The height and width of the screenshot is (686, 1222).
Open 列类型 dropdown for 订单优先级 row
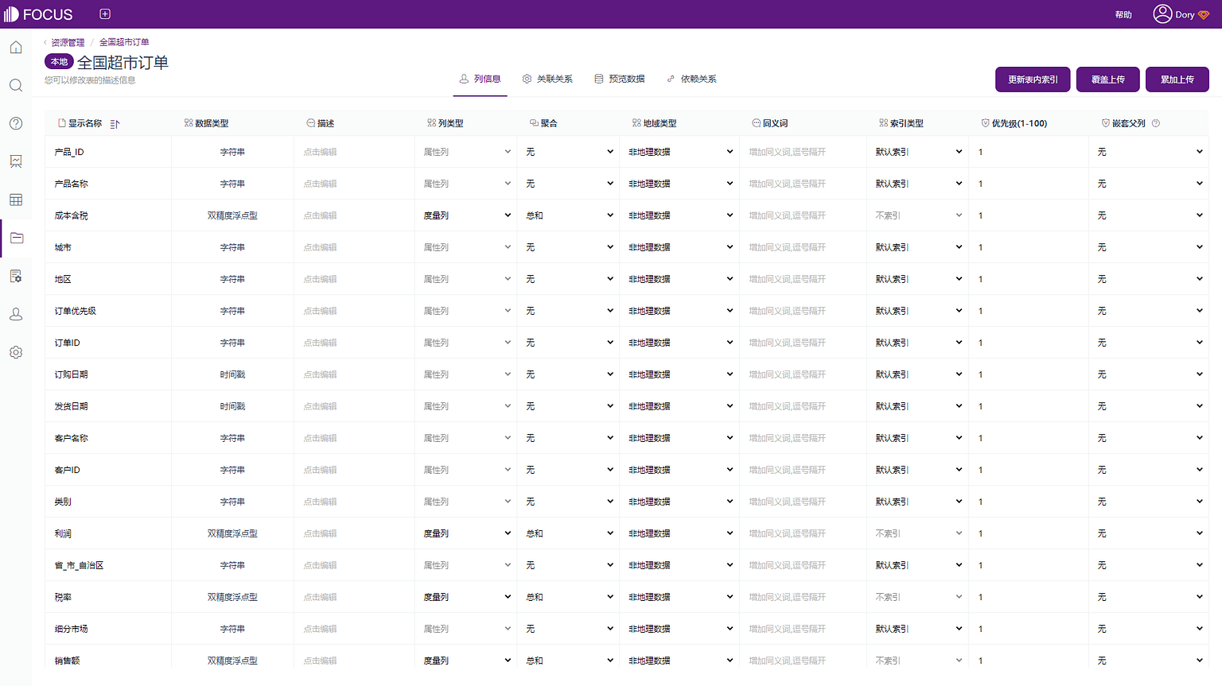pyautogui.click(x=466, y=311)
